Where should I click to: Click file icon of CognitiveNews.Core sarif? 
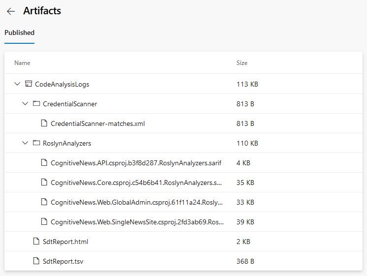pos(44,183)
